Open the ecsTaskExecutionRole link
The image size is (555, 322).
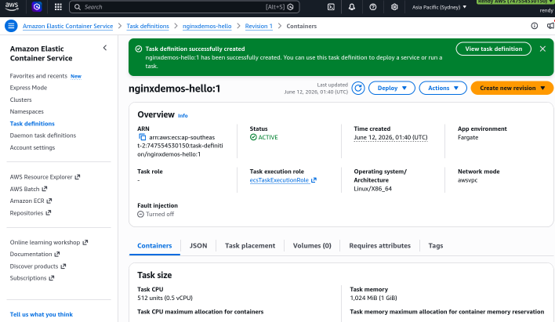tap(279, 180)
